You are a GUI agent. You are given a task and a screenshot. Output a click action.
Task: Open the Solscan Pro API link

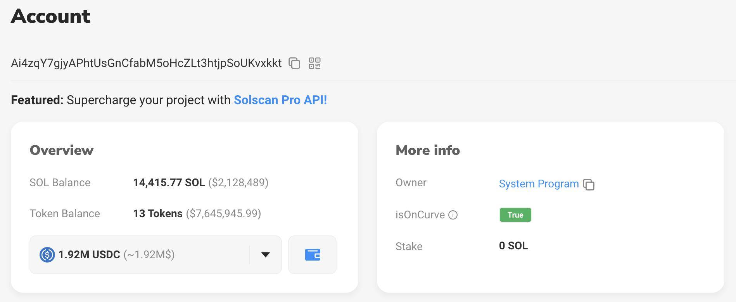point(280,100)
